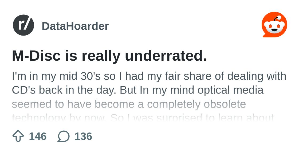The width and height of the screenshot is (299, 156).
Task: Open comments via the speech bubble icon
Action: pos(64,136)
